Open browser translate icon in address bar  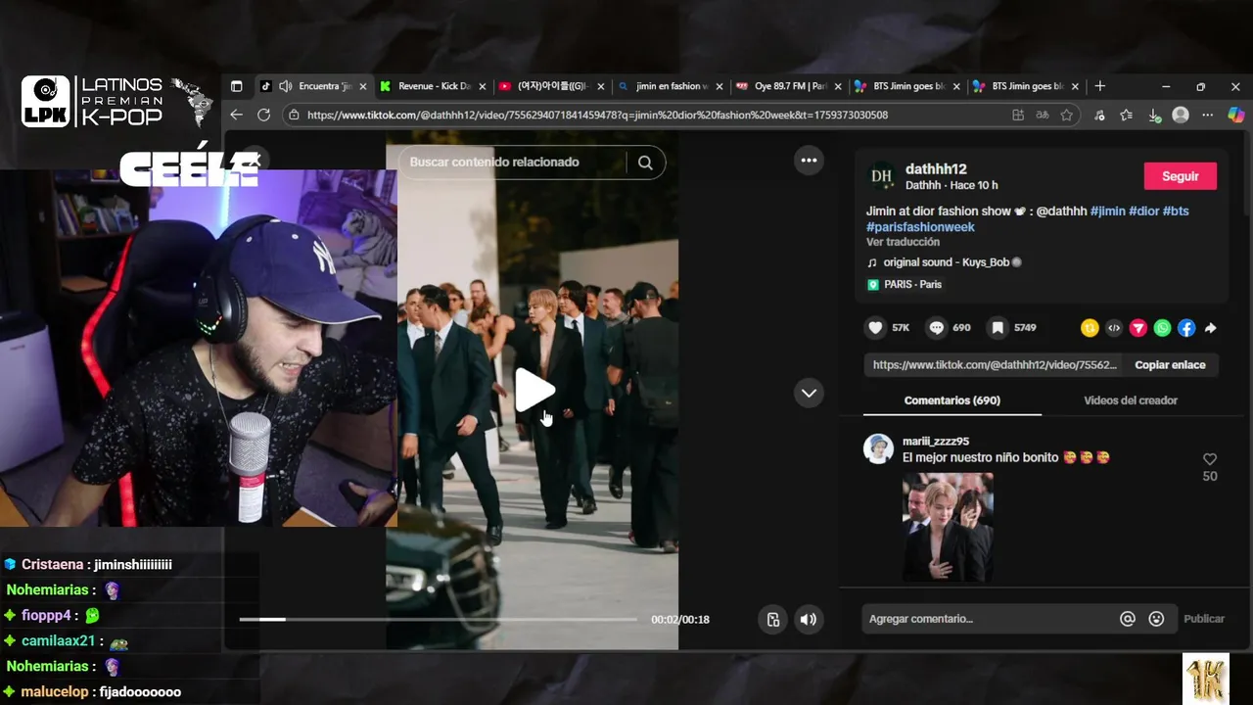(x=1043, y=115)
